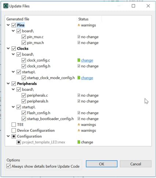Click warning icon in TEE row
This screenshot has height=178, width=156.
[79, 125]
